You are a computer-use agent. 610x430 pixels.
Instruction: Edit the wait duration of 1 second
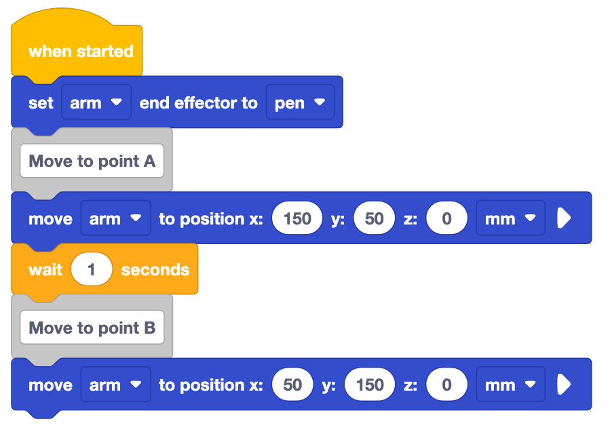[x=92, y=269]
